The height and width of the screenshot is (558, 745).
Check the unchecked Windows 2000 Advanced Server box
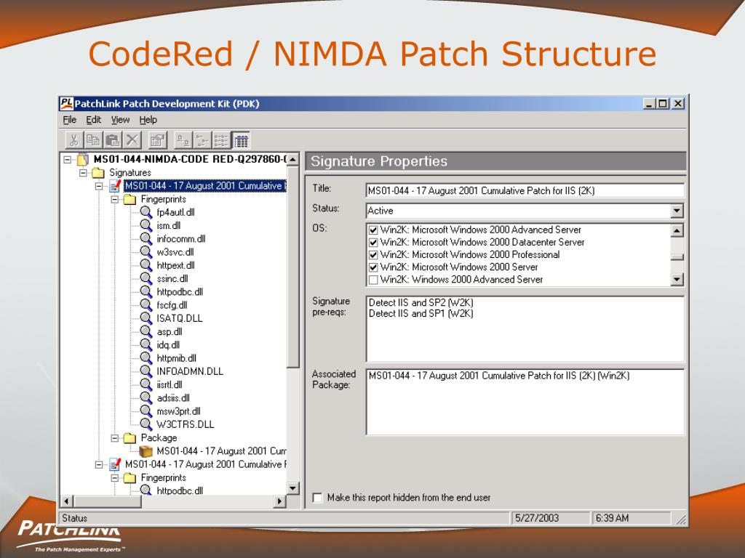[x=373, y=280]
